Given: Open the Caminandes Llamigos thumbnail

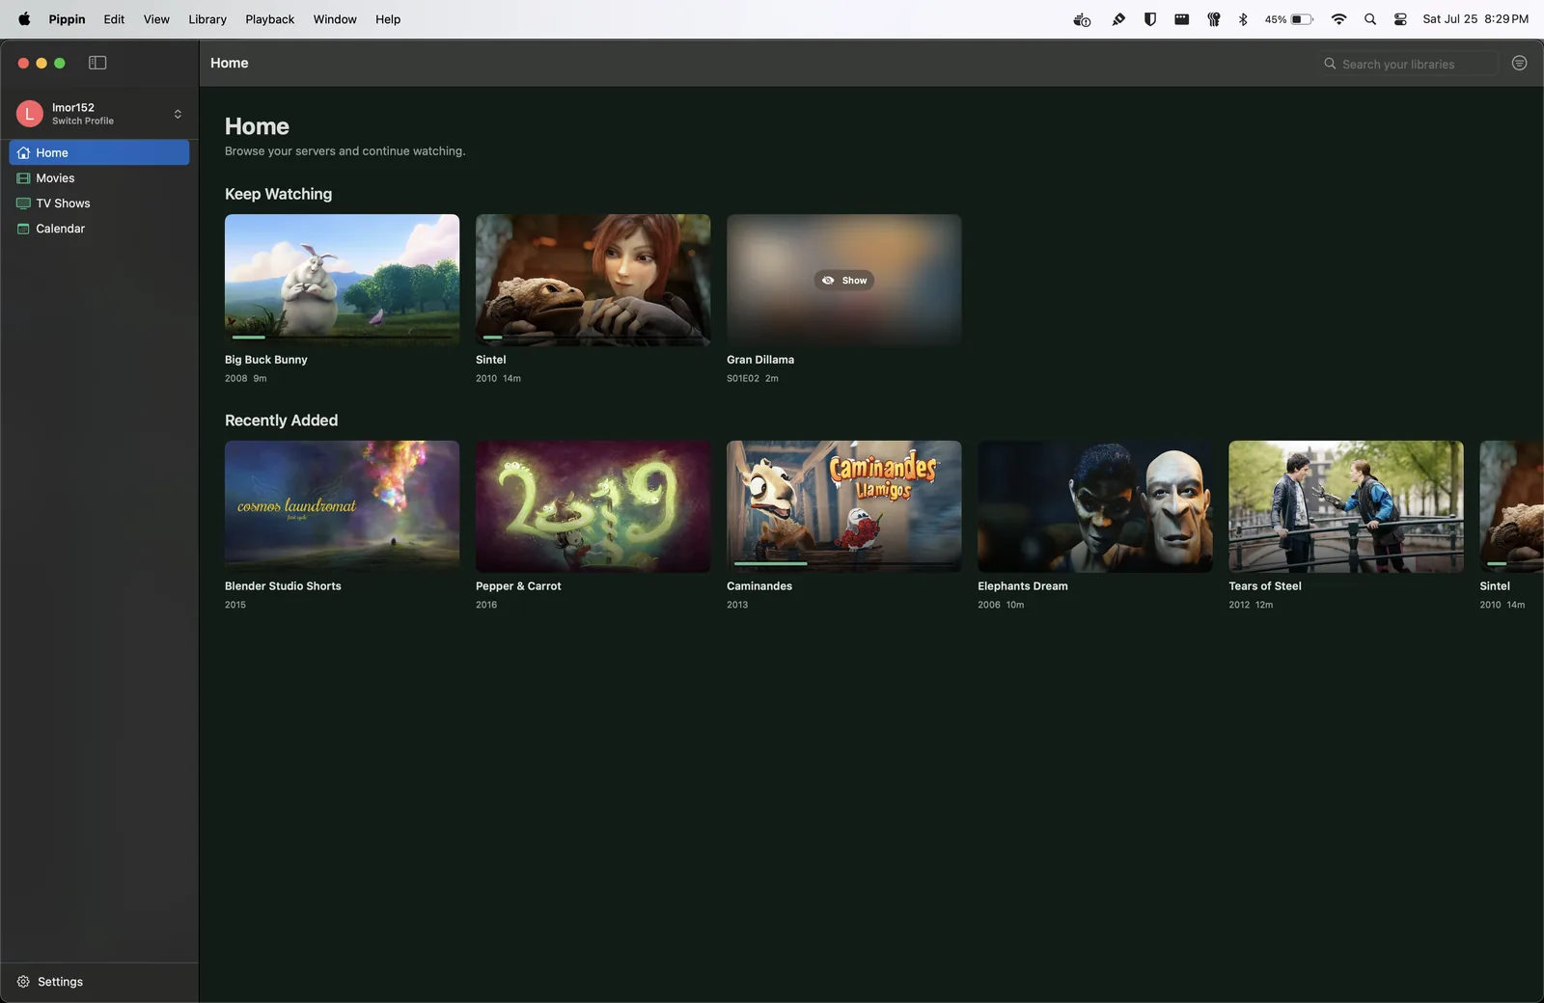Looking at the screenshot, I should (843, 506).
